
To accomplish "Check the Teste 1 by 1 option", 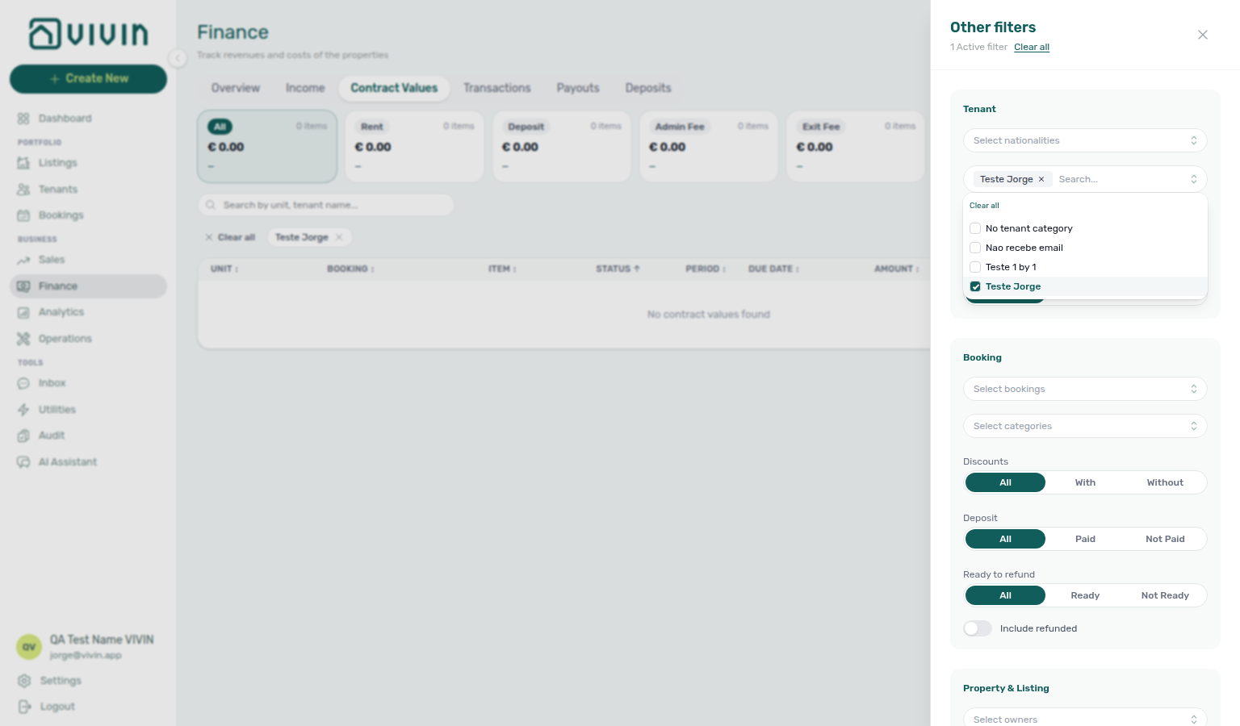I will [1085, 267].
